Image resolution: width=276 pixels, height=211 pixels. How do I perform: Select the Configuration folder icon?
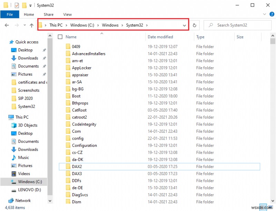(68, 145)
